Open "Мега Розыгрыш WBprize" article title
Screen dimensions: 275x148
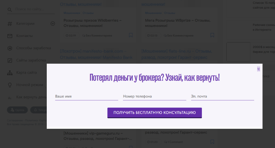pyautogui.click(x=178, y=23)
